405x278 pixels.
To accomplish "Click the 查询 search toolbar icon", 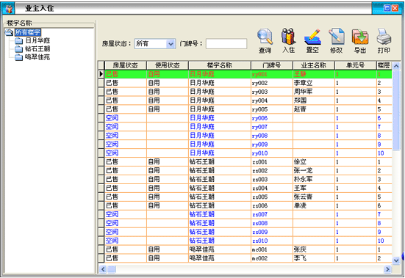I will point(265,40).
